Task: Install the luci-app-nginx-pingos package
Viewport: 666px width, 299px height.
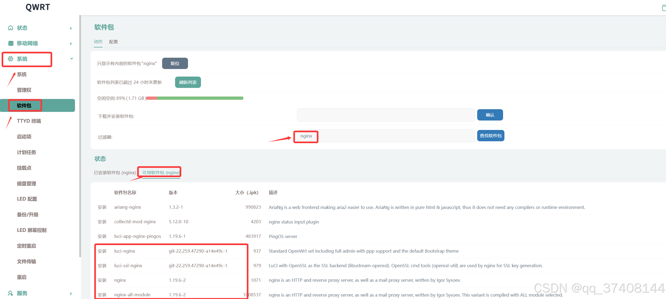Action: pos(102,236)
